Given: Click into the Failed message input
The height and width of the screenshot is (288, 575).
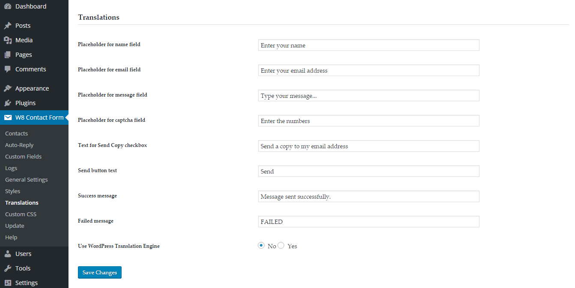Looking at the screenshot, I should 369,222.
